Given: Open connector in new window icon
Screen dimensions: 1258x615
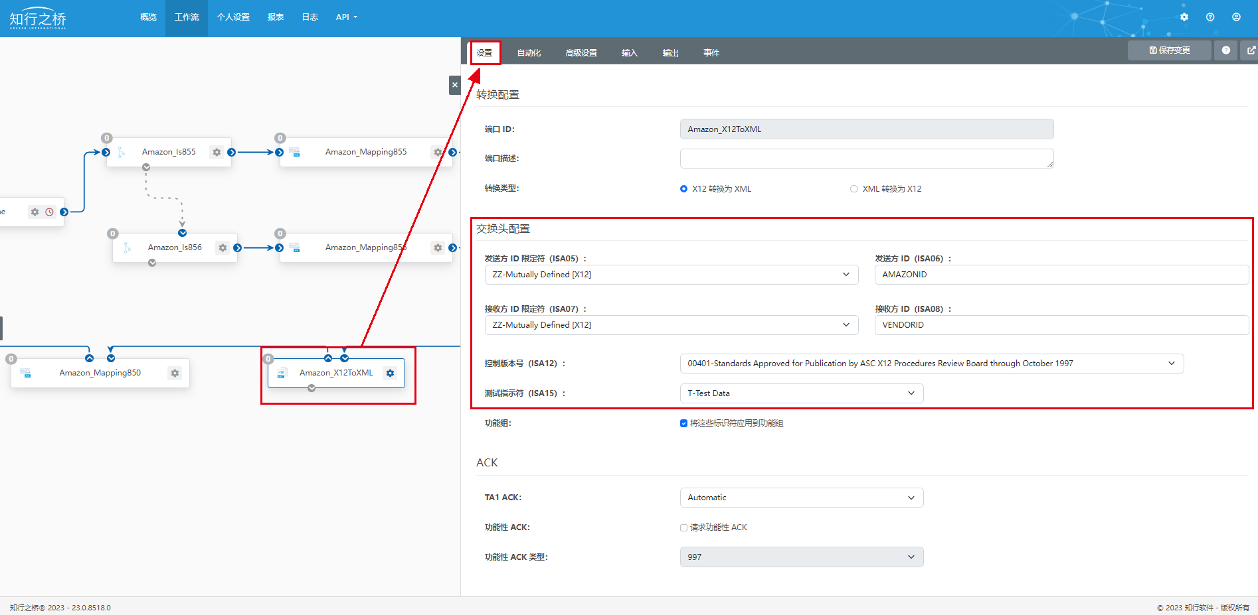Looking at the screenshot, I should pos(1251,50).
